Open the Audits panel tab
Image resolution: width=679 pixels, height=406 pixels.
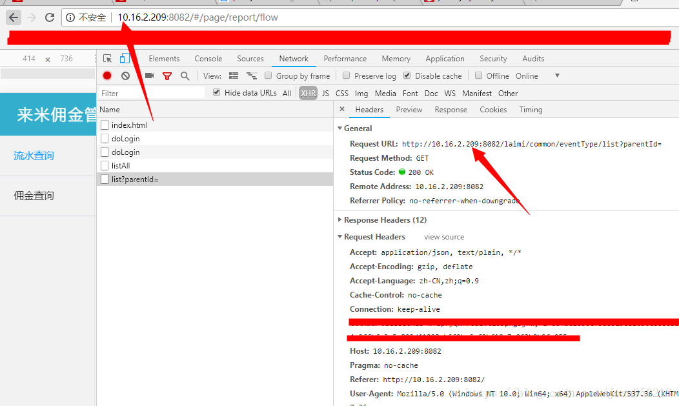tap(533, 59)
